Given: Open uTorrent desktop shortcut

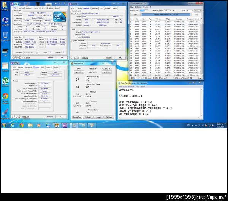Looking at the screenshot, I should pyautogui.click(x=5, y=82).
